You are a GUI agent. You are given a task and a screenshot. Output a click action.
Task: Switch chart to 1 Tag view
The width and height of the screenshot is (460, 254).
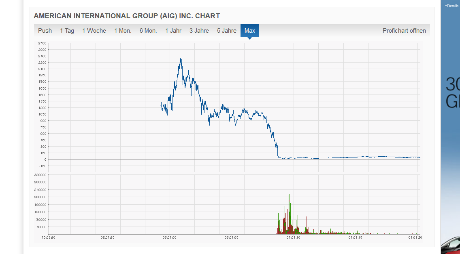[67, 31]
